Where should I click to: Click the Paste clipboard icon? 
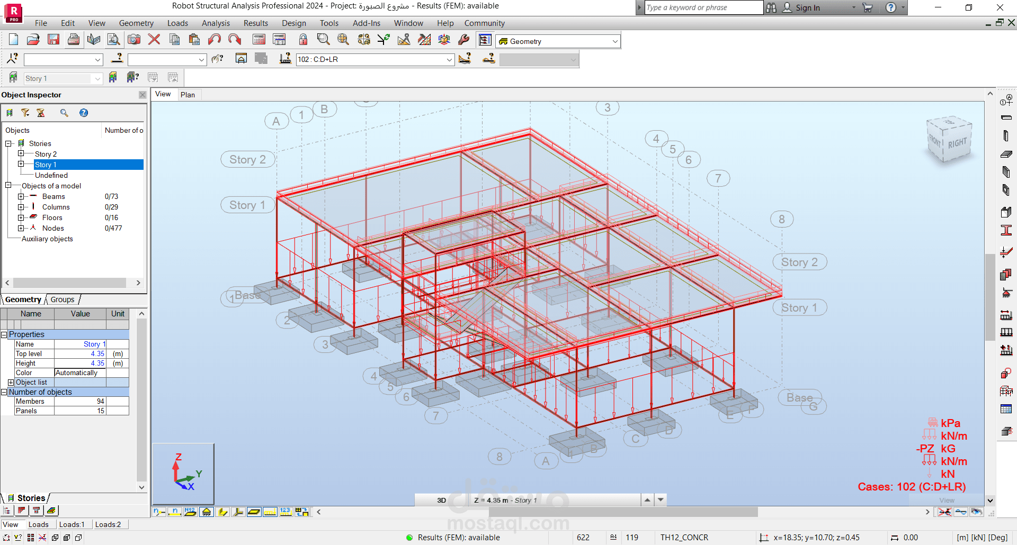(194, 40)
